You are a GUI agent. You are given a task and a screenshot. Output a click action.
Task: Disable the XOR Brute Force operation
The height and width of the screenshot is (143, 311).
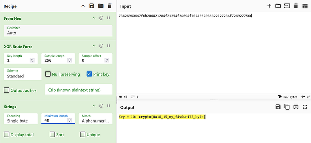pos(101,46)
